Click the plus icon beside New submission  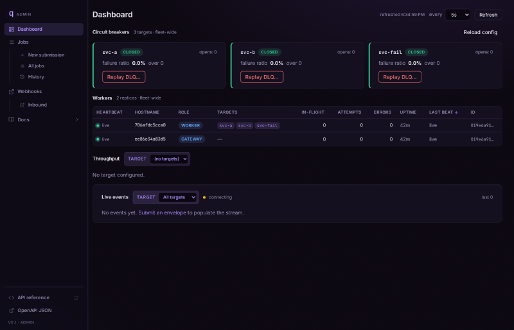tap(22, 55)
